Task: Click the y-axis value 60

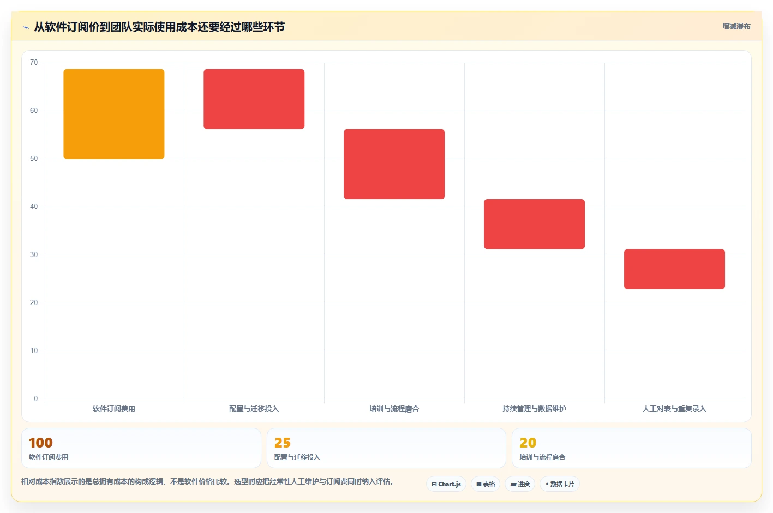Action: click(34, 111)
